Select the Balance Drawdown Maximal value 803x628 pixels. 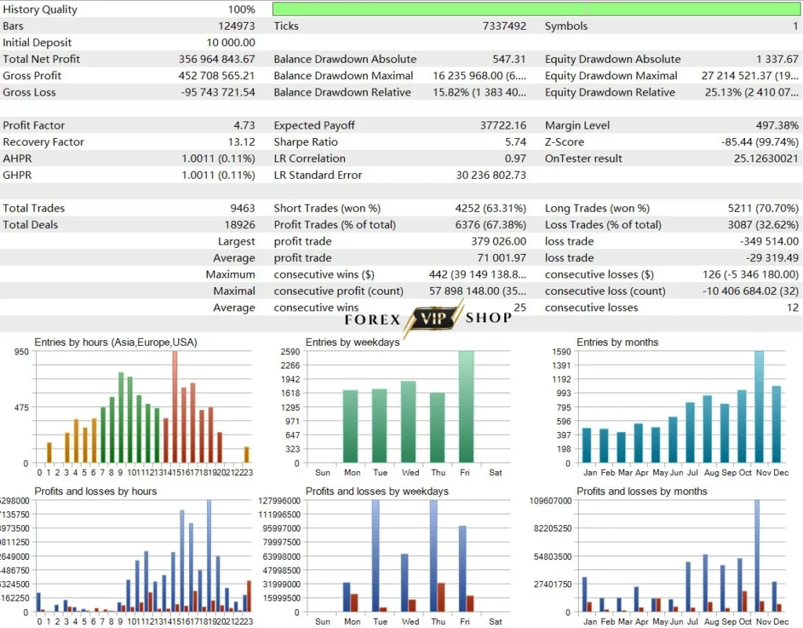[x=479, y=76]
